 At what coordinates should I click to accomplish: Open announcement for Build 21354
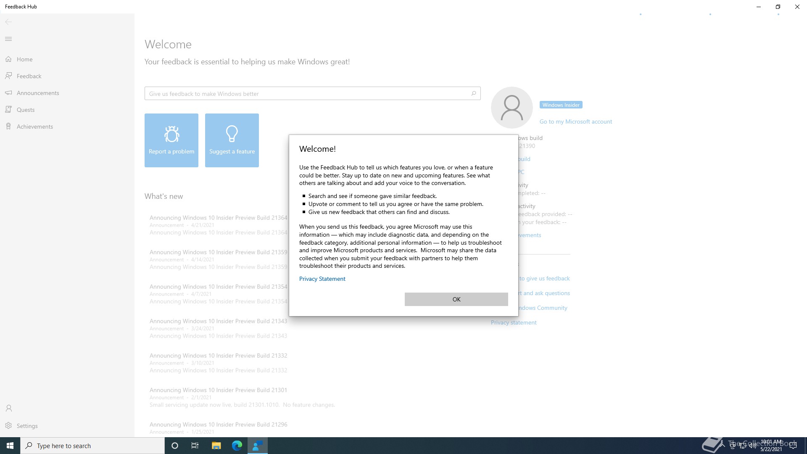click(218, 294)
